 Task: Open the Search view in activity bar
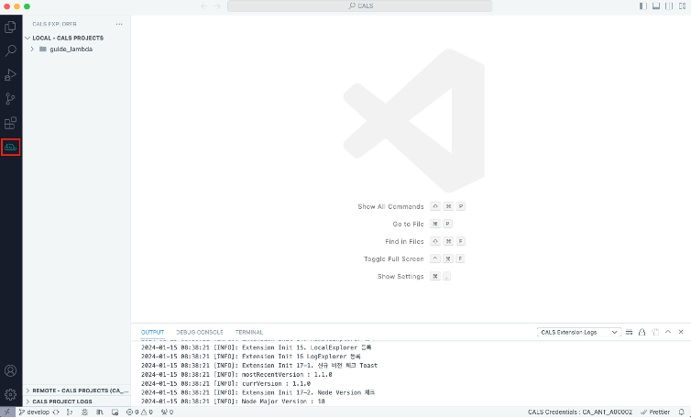tap(11, 50)
